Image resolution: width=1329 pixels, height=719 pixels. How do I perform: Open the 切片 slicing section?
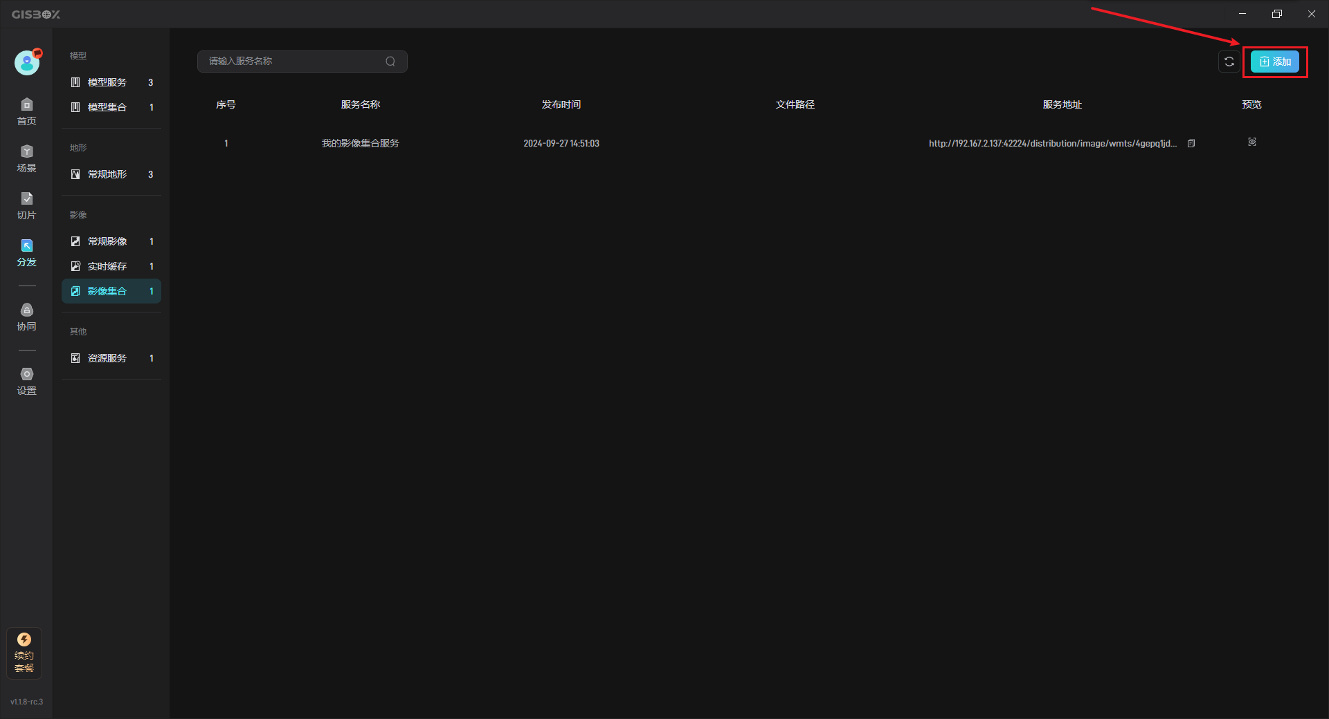point(26,206)
